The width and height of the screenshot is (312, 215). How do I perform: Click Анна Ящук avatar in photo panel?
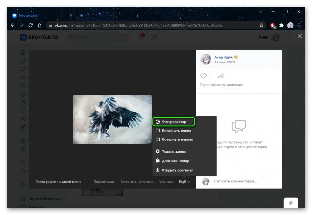tap(205, 59)
